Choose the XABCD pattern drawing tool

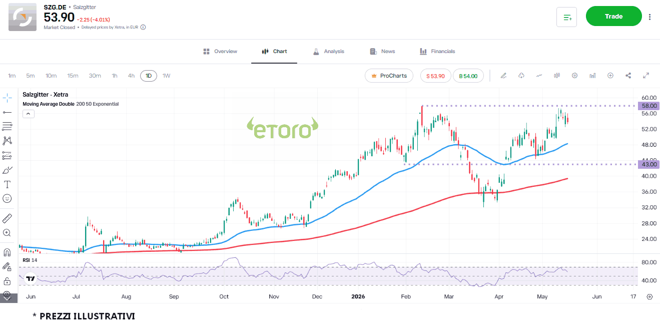7,141
